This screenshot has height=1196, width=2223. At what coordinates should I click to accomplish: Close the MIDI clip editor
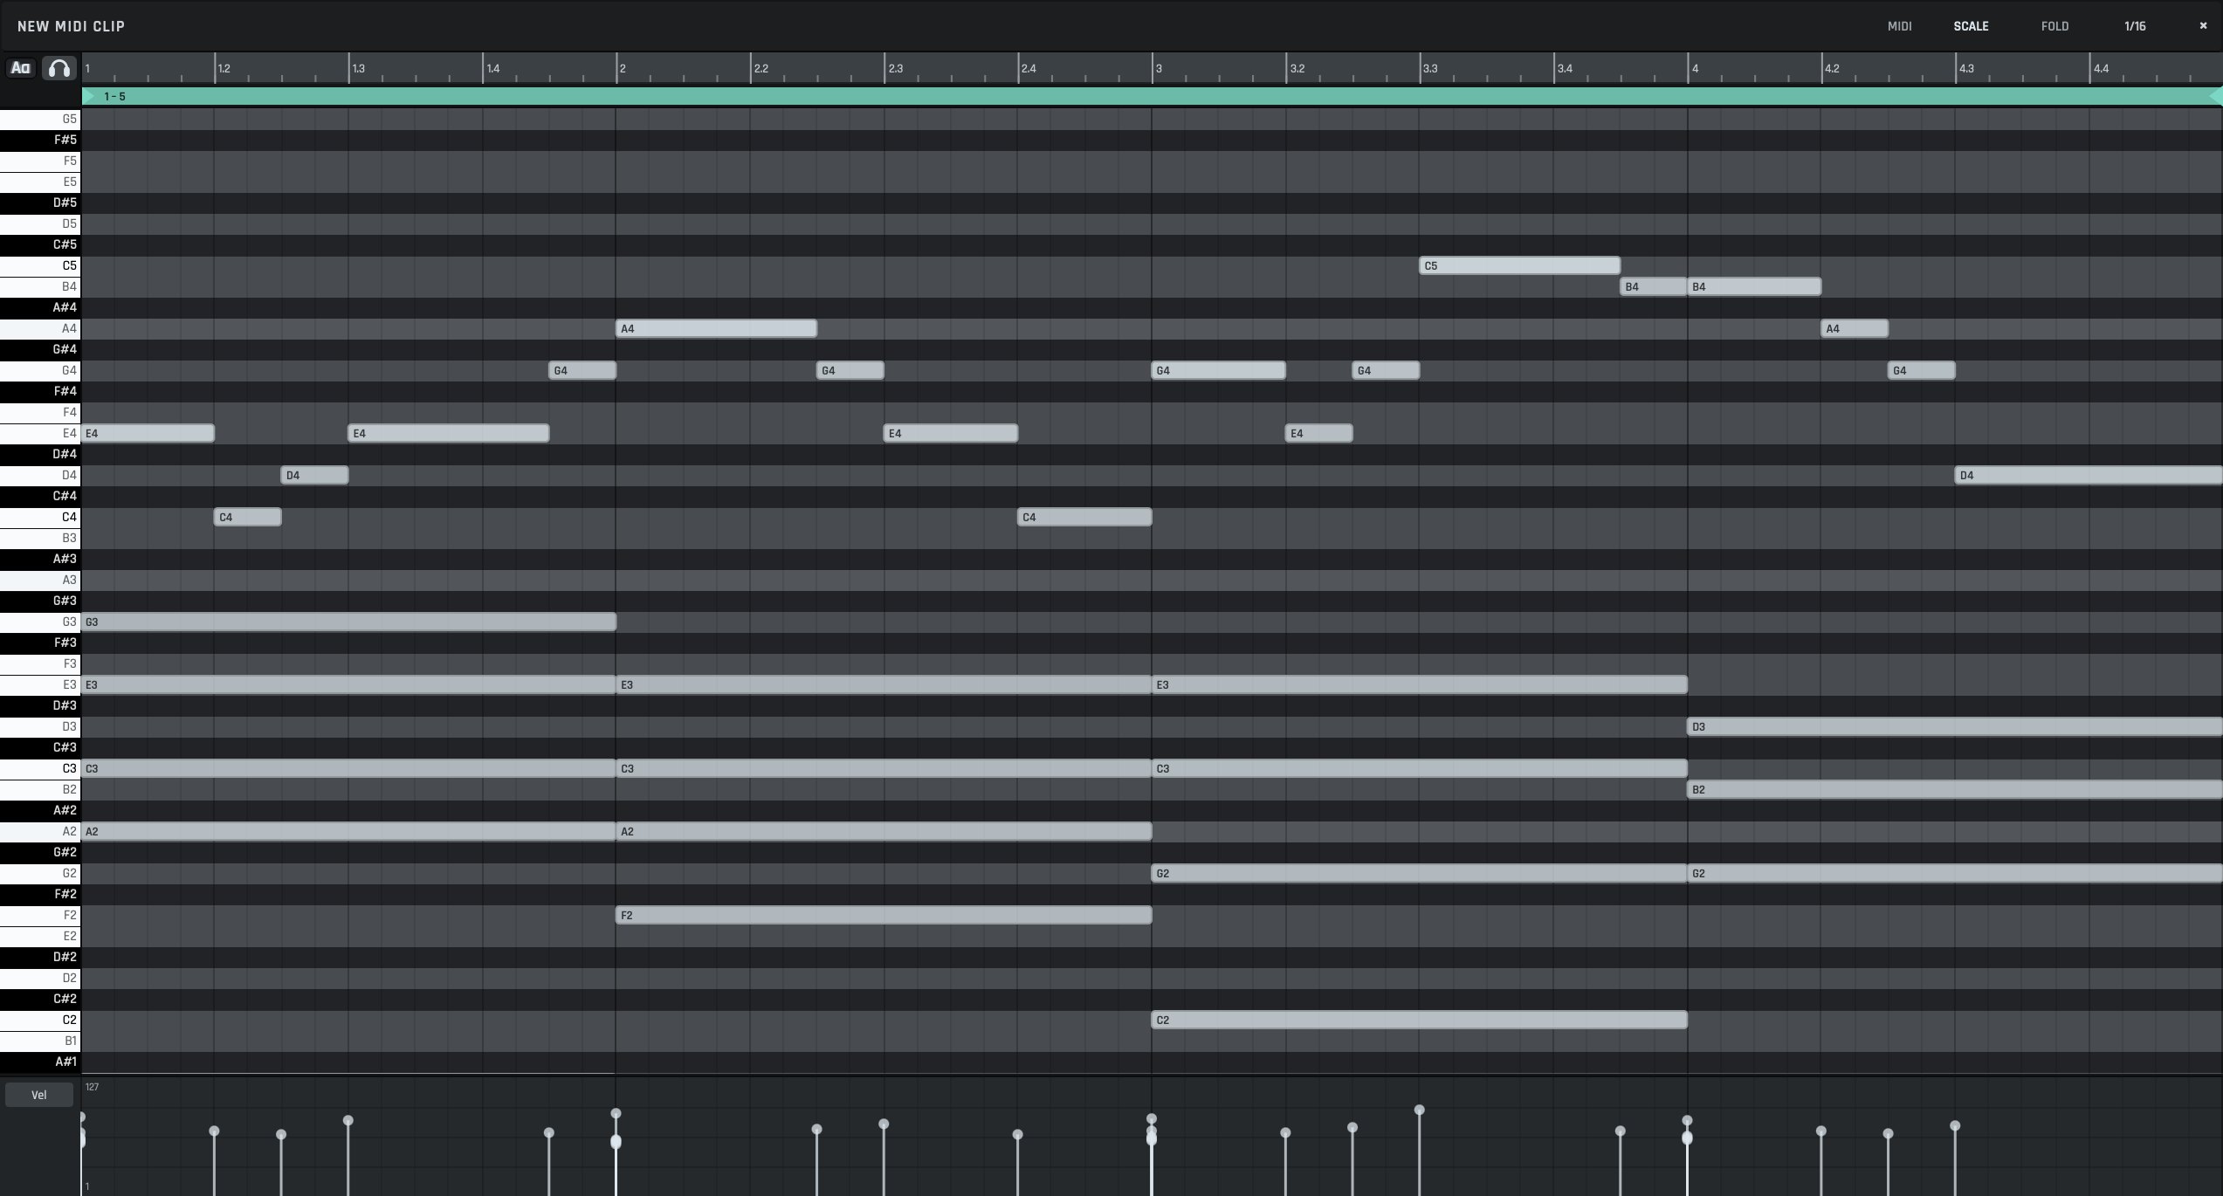tap(2203, 26)
